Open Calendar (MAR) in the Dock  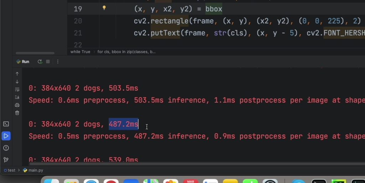click(x=191, y=181)
